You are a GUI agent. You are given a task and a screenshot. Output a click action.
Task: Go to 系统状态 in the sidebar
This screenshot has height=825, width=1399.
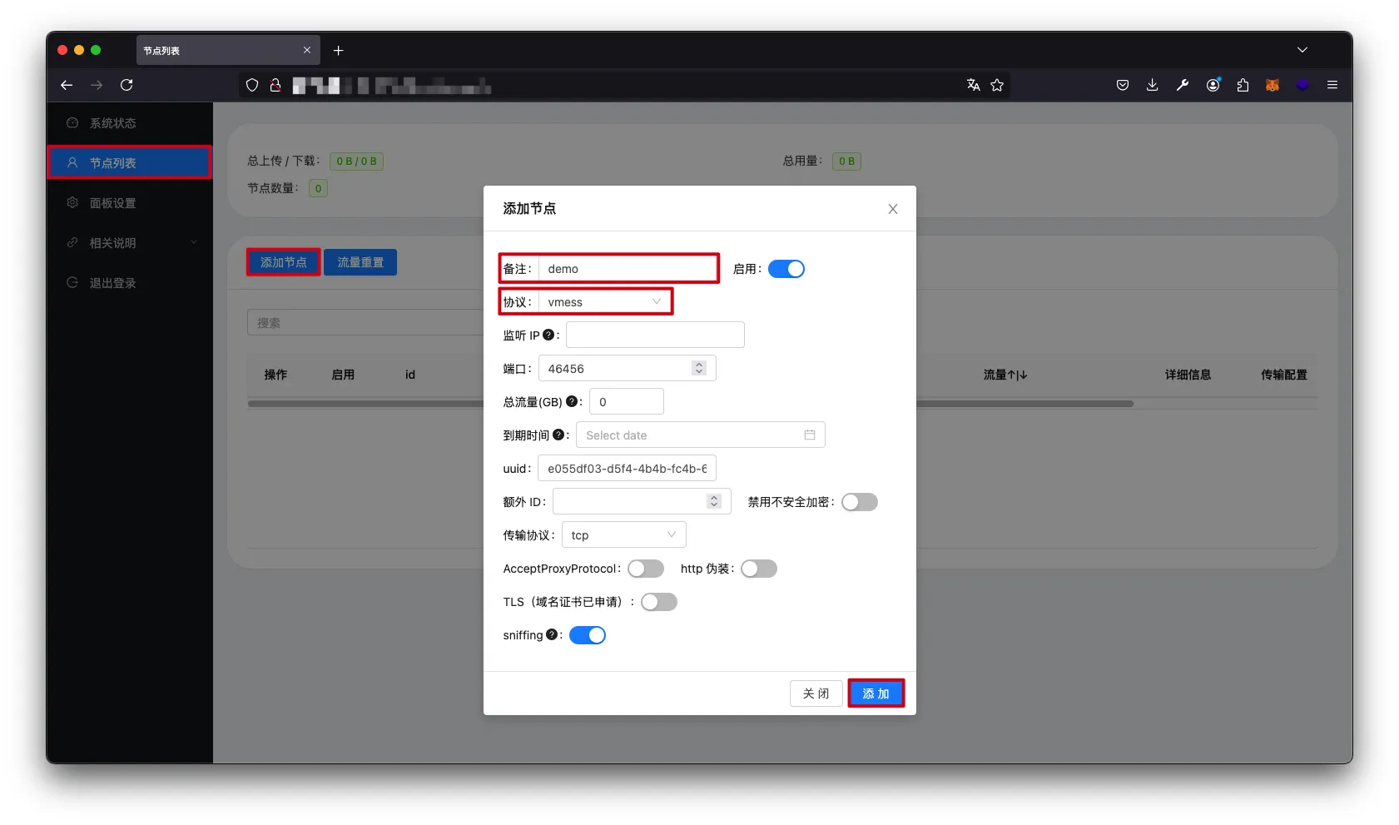pyautogui.click(x=112, y=123)
